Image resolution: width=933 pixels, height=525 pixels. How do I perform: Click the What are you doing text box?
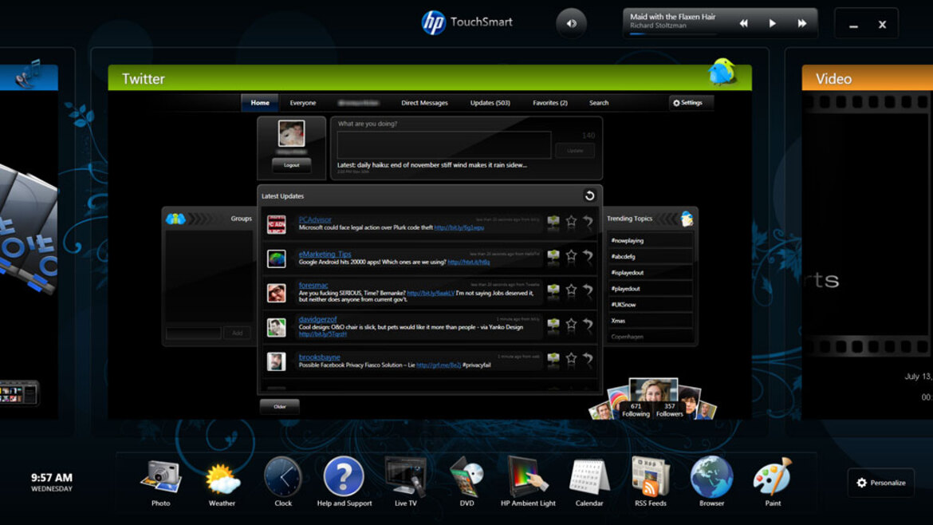coord(444,144)
